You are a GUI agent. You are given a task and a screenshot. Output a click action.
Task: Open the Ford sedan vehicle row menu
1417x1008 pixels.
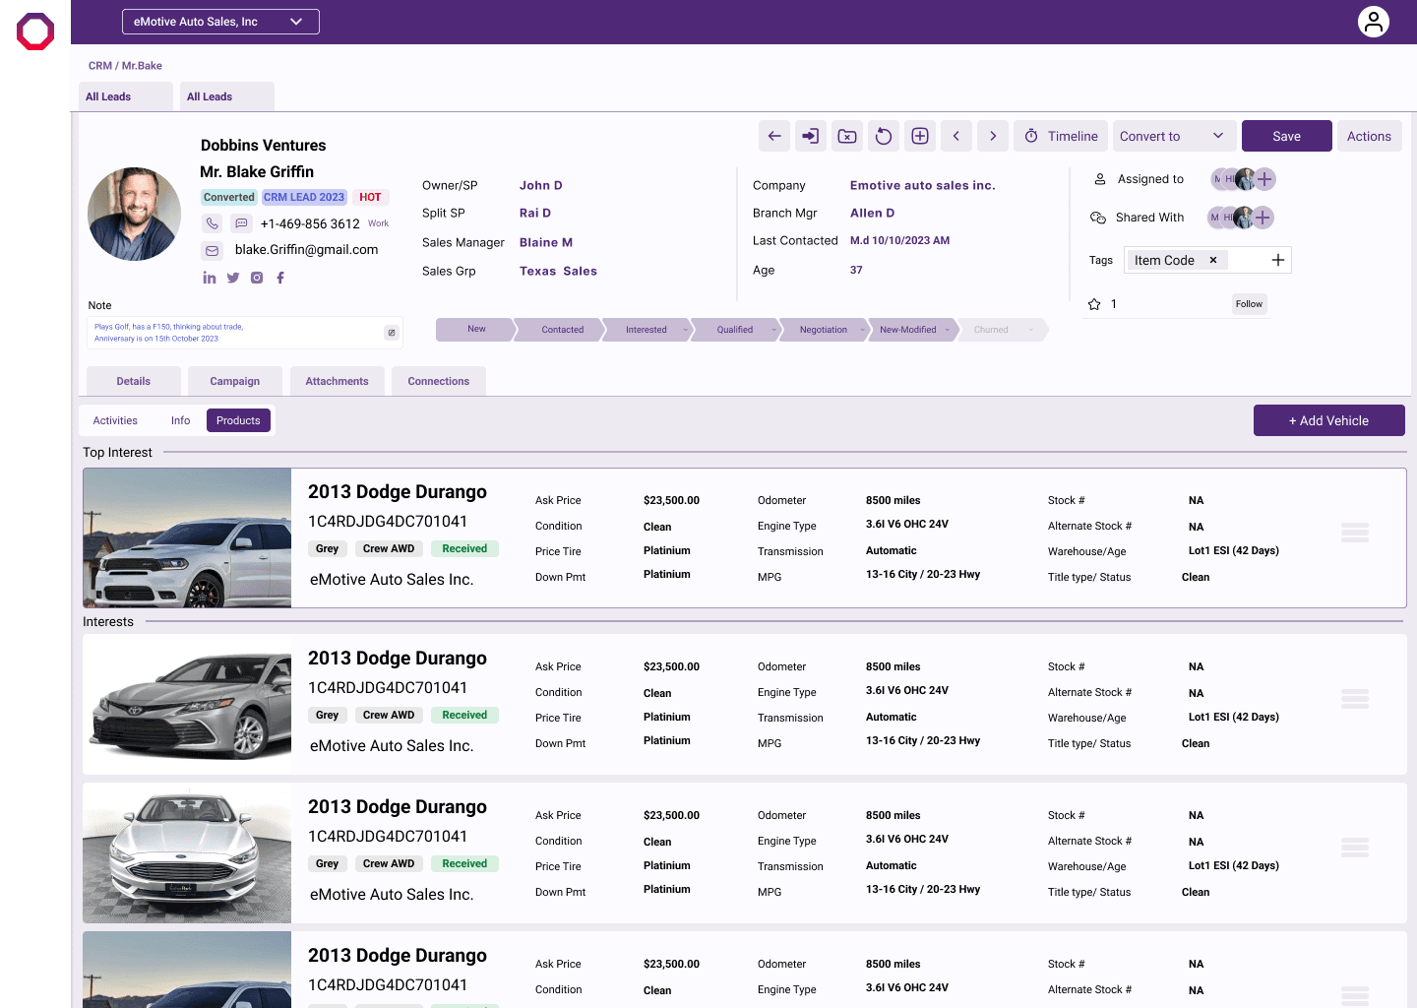pos(1355,848)
